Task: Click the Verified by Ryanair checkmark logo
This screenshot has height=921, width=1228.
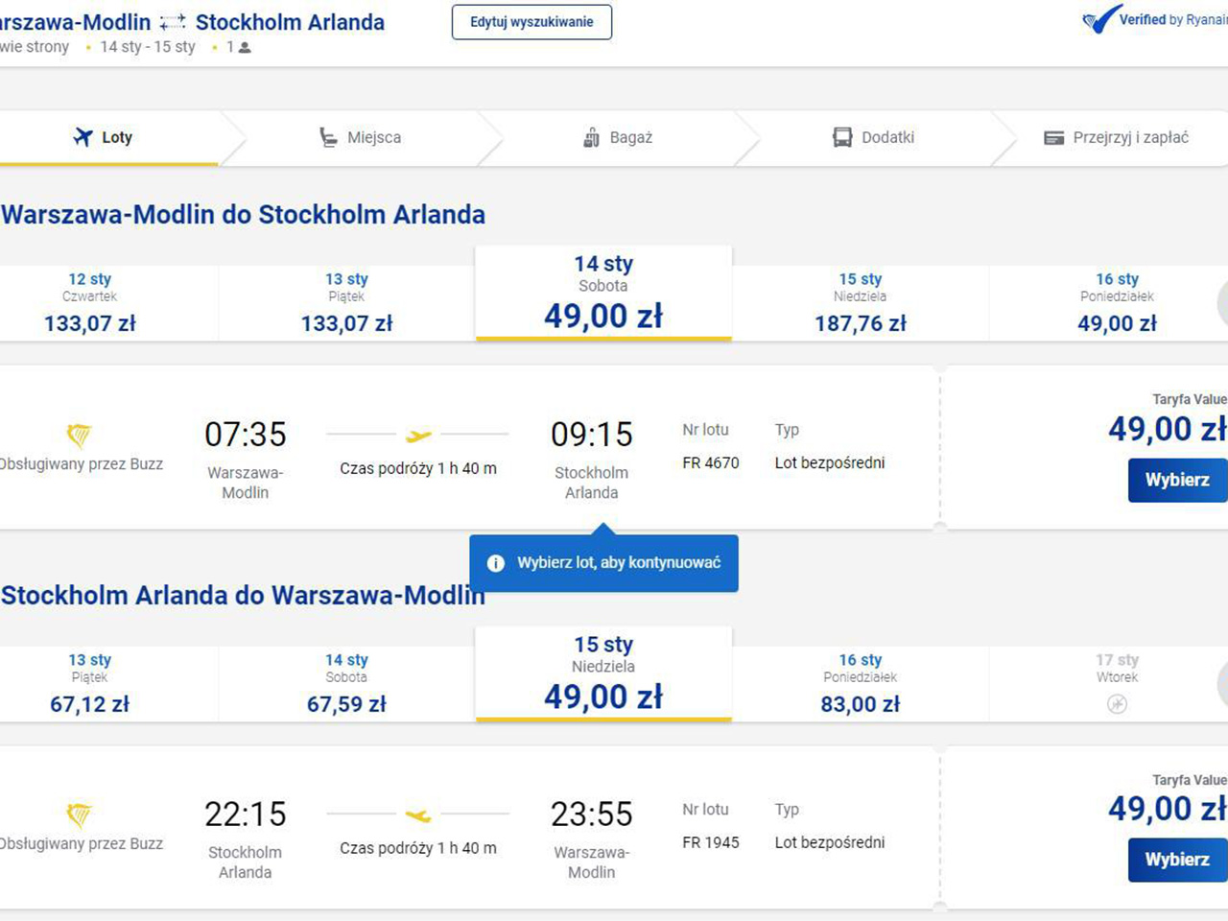Action: (1101, 19)
